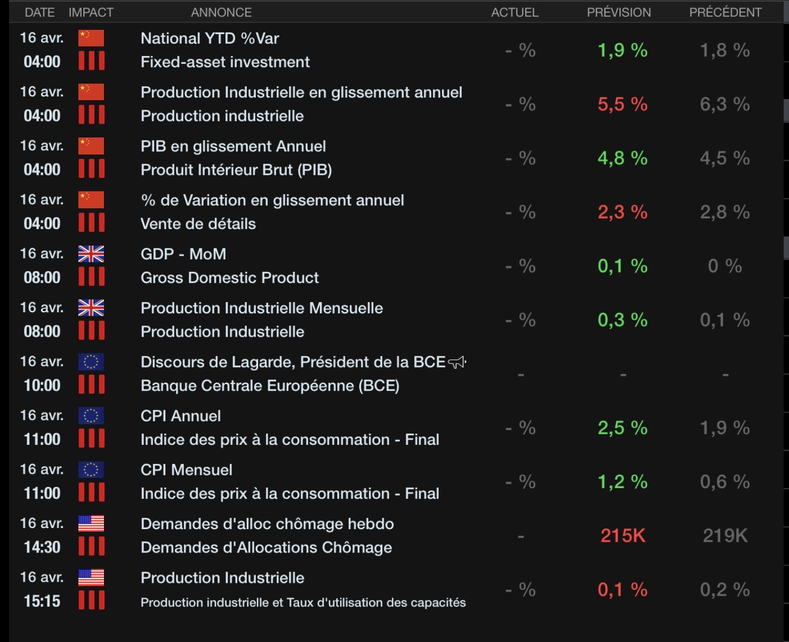Click Banque Centrale Européenne (BCE) subtitle
This screenshot has height=642, width=789.
click(270, 386)
